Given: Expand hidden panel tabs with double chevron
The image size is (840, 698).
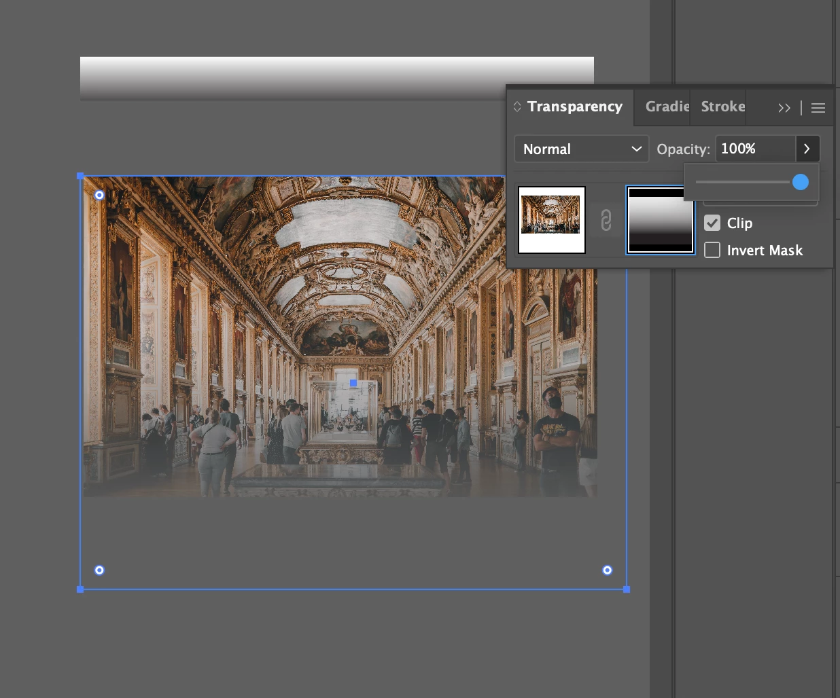Looking at the screenshot, I should (784, 108).
